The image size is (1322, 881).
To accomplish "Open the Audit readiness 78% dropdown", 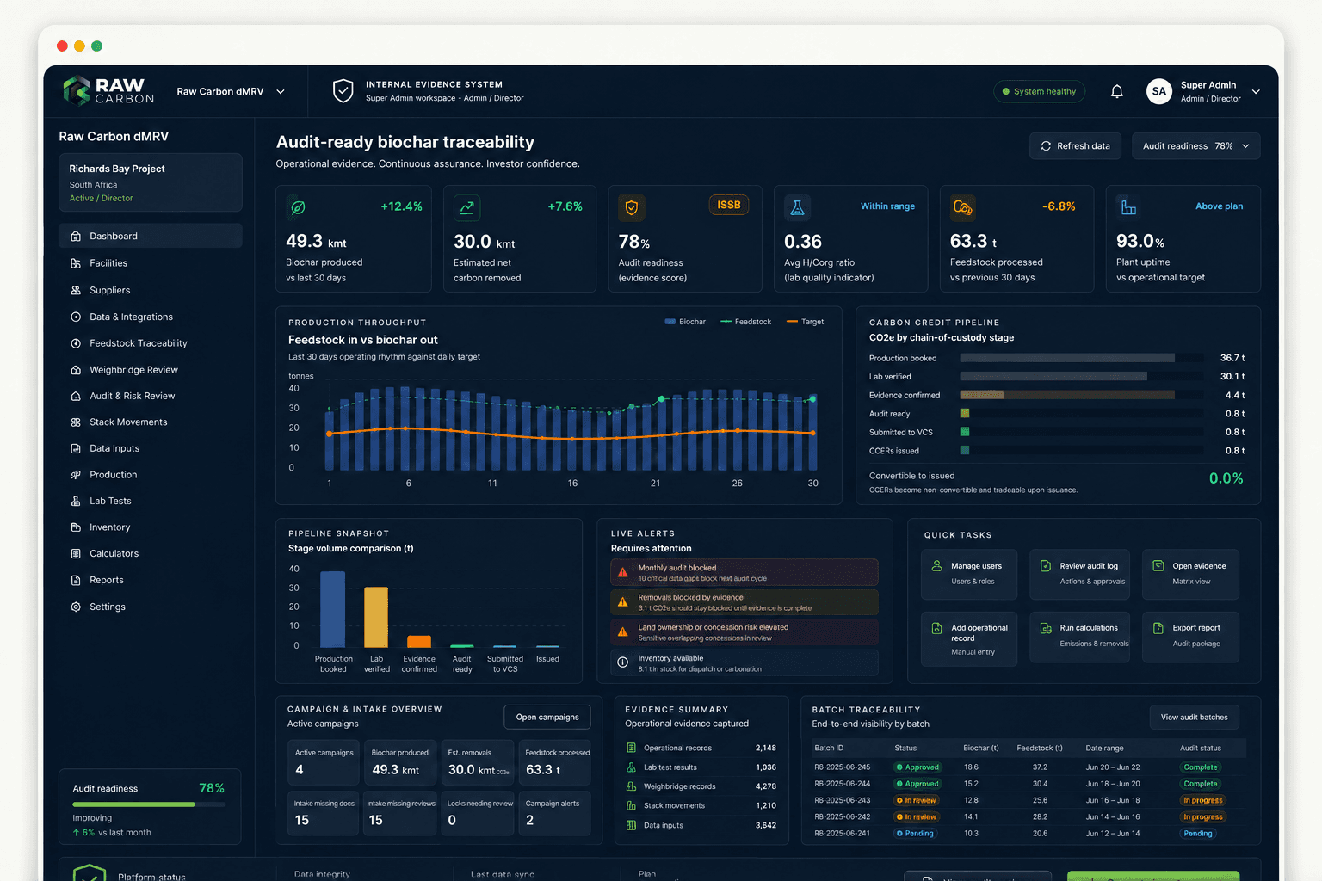I will point(1196,146).
